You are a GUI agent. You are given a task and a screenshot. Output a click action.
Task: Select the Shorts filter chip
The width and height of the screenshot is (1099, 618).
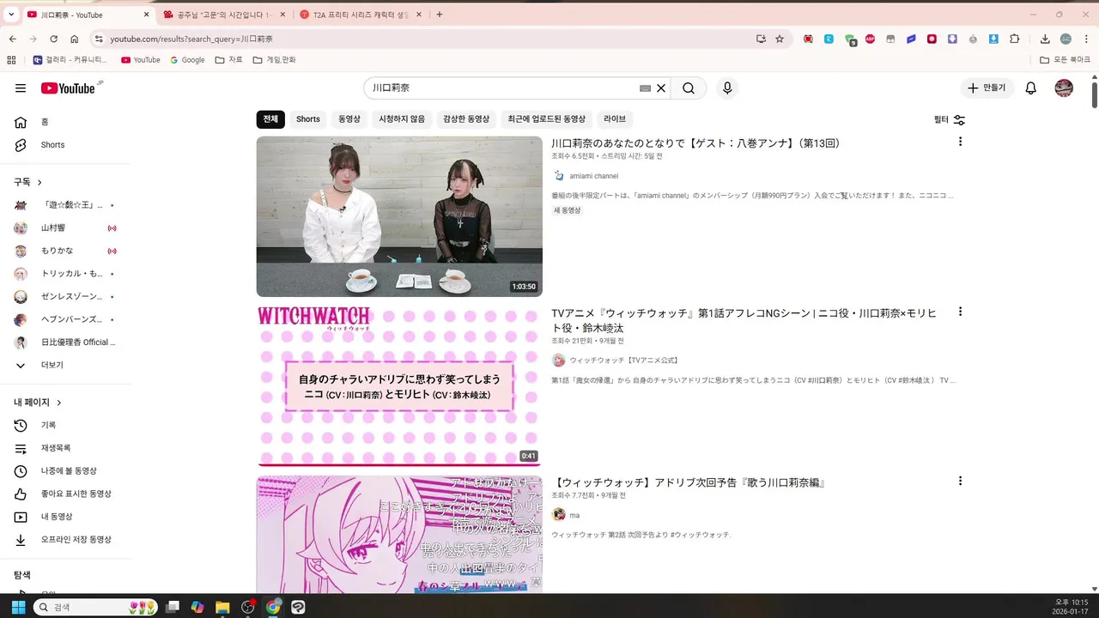tap(308, 119)
